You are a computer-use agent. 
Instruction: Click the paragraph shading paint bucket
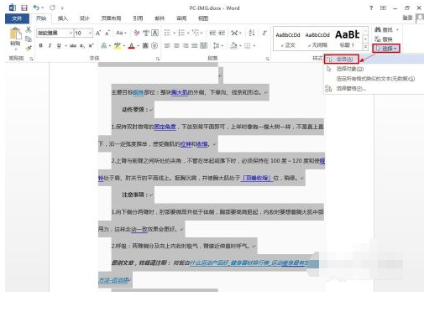233,45
